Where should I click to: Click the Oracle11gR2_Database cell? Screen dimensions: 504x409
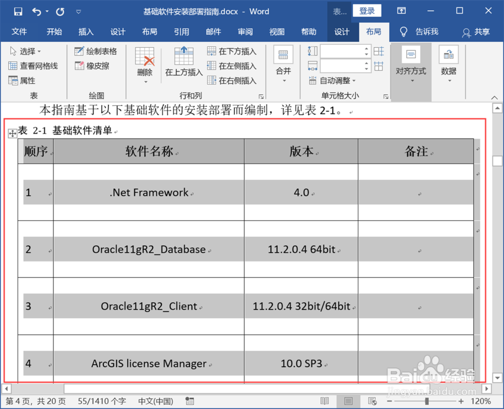tap(149, 249)
